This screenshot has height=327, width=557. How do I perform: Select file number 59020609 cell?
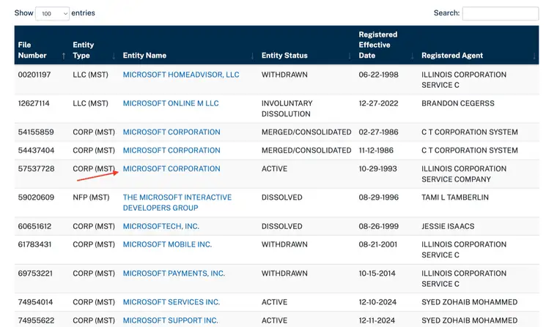coord(36,198)
